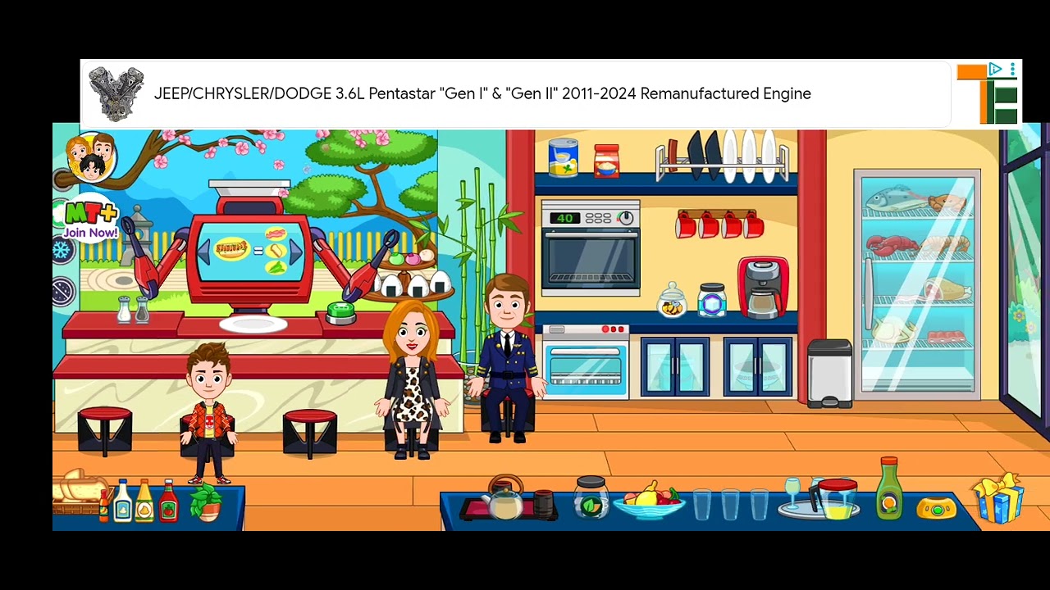Tap the hot dog recipe on robot screen
Image resolution: width=1050 pixels, height=590 pixels.
231,248
